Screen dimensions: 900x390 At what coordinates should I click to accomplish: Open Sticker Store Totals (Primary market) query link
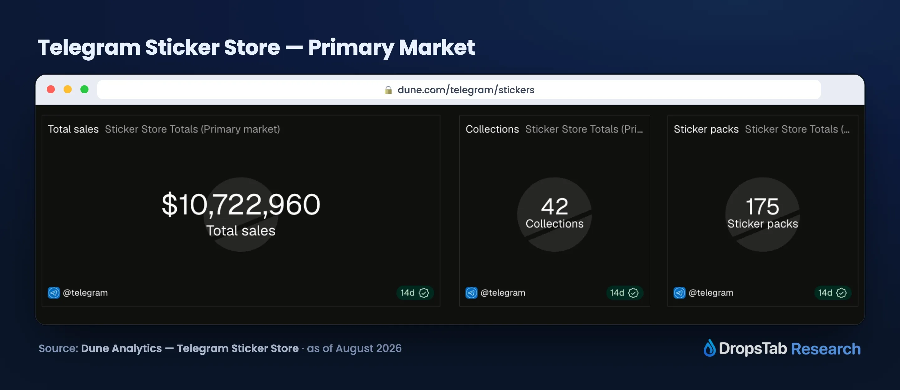pos(193,129)
